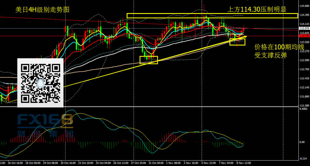The height and width of the screenshot is (166, 310).
Task: Click the current price label 113.976
Action: [304, 29]
